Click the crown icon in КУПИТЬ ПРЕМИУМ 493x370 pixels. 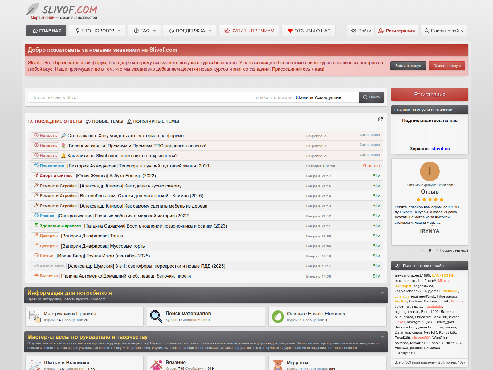(x=226, y=31)
